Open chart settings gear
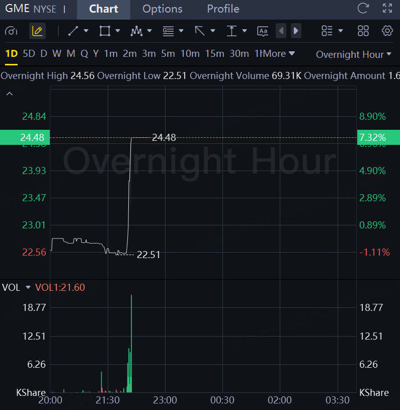This screenshot has width=400, height=410. 387,31
